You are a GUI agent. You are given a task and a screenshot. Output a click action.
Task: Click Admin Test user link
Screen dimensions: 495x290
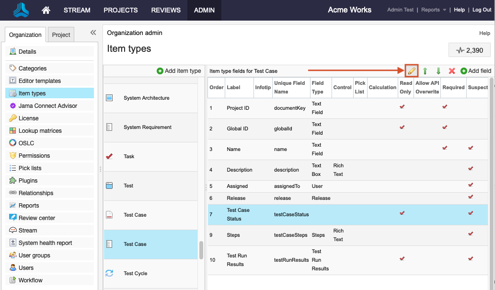pos(400,10)
